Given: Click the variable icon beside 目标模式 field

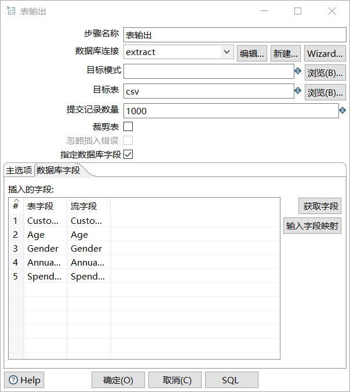Looking at the screenshot, I should (298, 71).
